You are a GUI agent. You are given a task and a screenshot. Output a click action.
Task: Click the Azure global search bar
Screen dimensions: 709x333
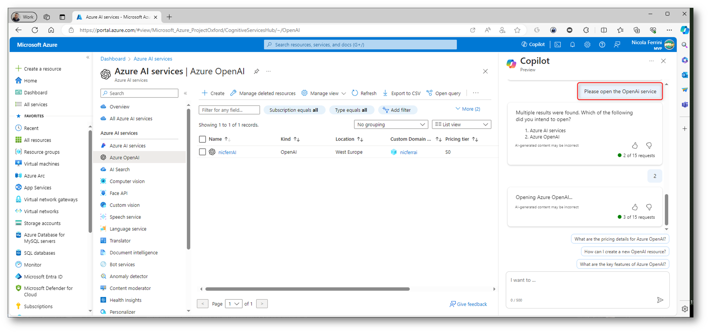tap(360, 44)
